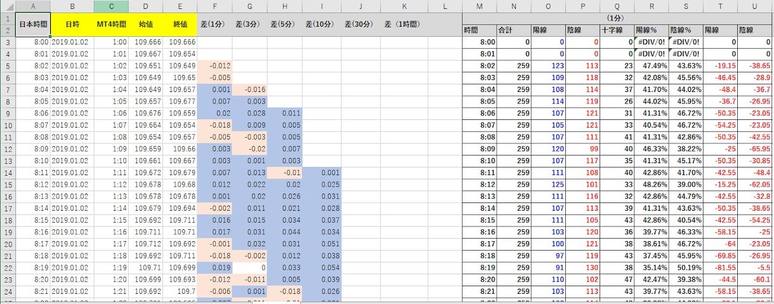Select the column U header
The width and height of the screenshot is (774, 304).
pyautogui.click(x=754, y=6)
